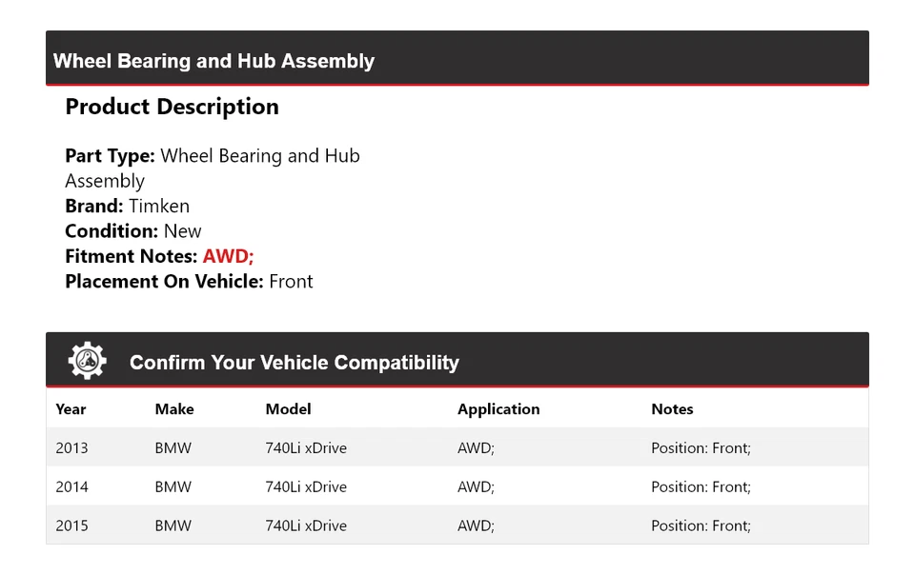This screenshot has height=575, width=915.
Task: Click the Application column header
Action: coord(498,409)
